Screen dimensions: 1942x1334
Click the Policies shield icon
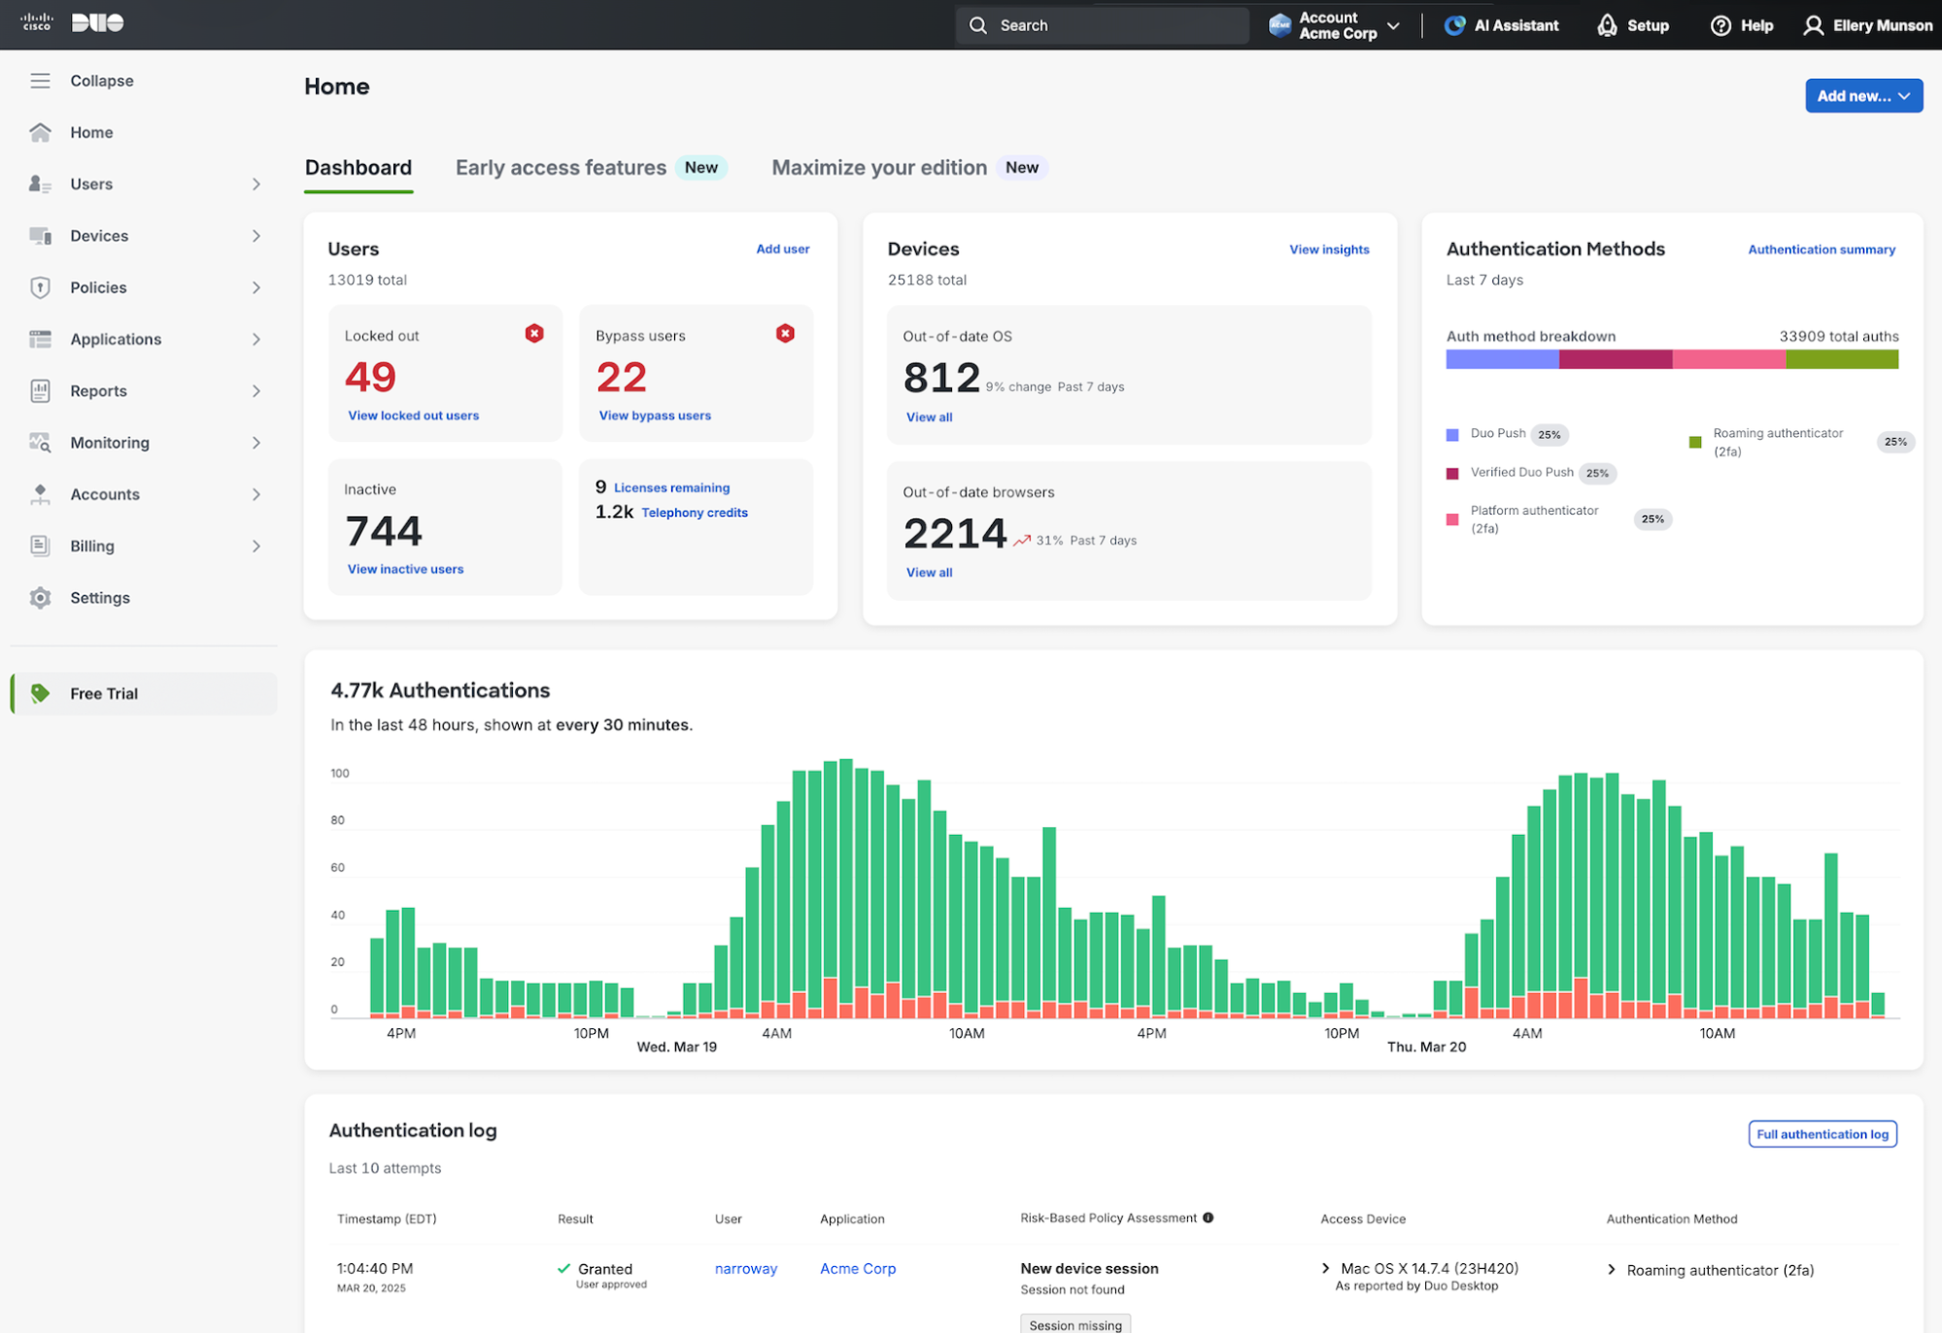click(x=40, y=287)
